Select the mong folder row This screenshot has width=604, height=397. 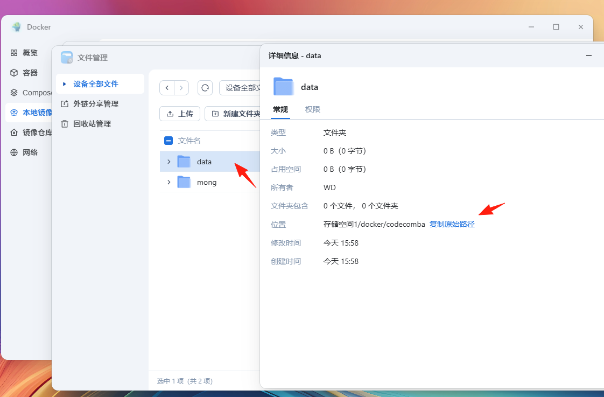pyautogui.click(x=210, y=182)
